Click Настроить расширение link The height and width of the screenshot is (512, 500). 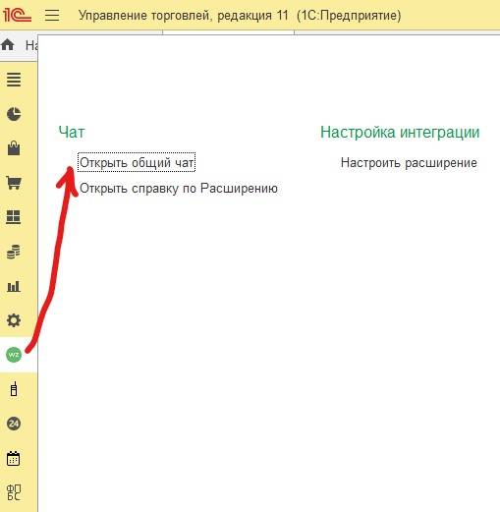409,163
